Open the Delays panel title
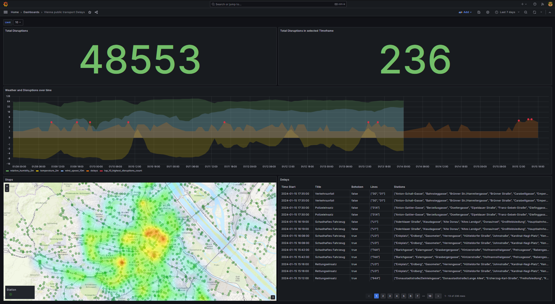This screenshot has height=304, width=555. click(x=285, y=180)
